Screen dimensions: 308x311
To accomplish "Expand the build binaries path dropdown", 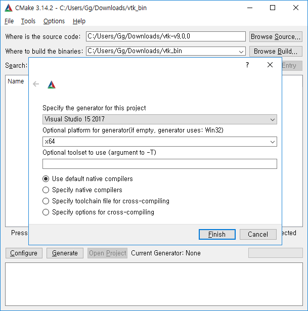I will coord(241,52).
